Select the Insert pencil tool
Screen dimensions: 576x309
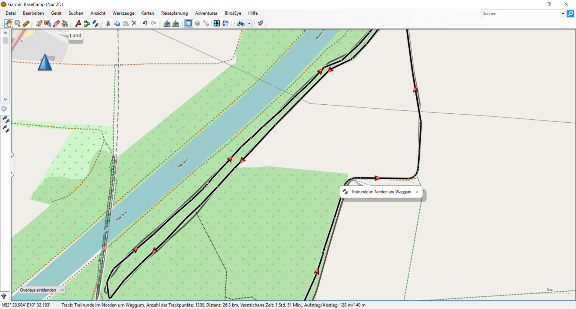pyautogui.click(x=39, y=23)
